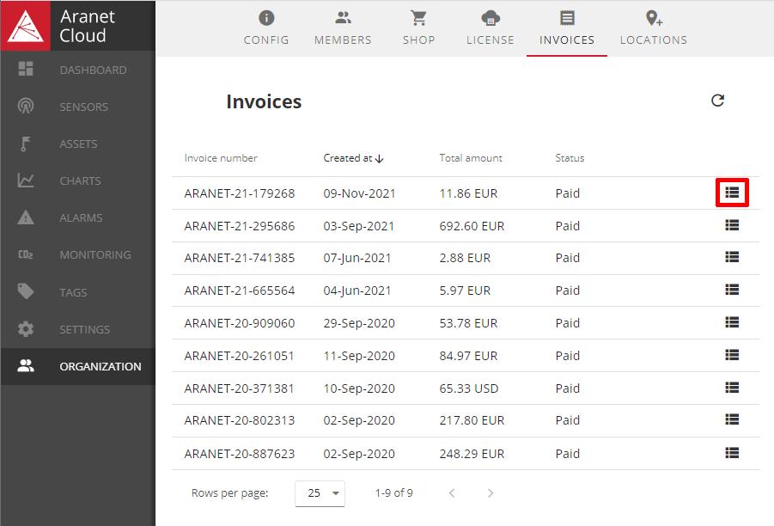
Task: Click the refresh invoices icon
Action: [717, 101]
